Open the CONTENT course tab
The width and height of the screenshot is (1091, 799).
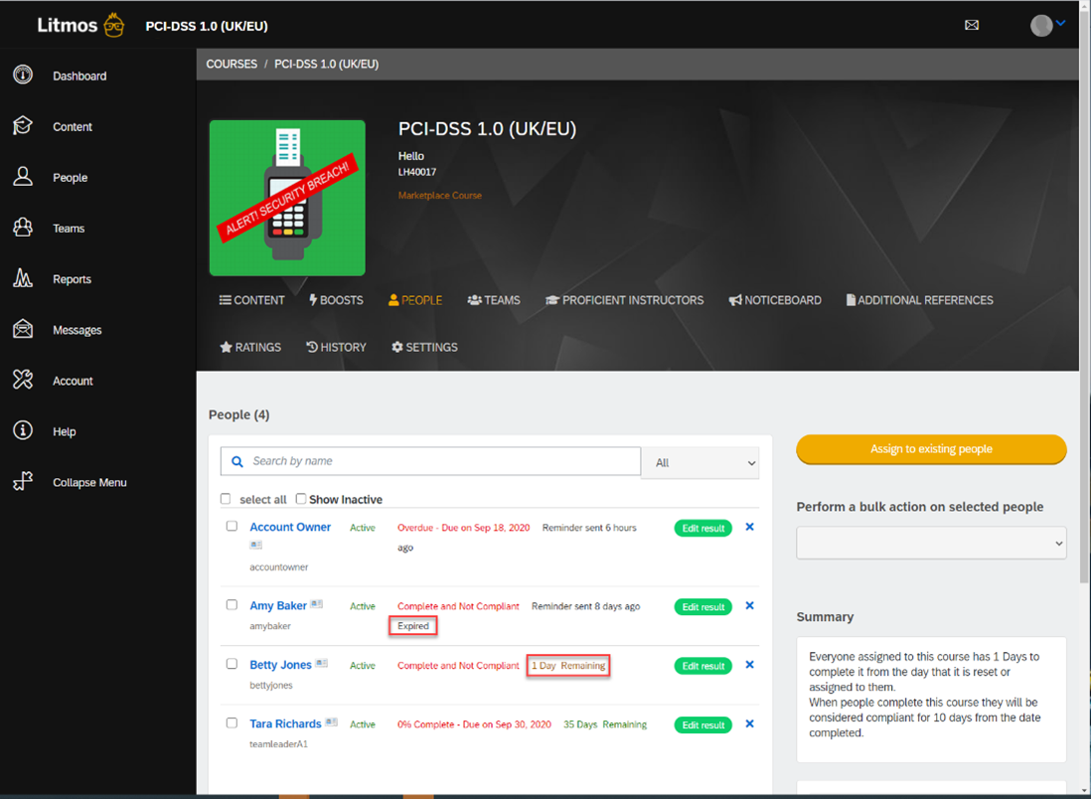click(251, 300)
